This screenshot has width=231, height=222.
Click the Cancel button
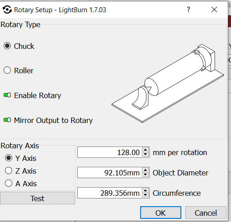206,213
